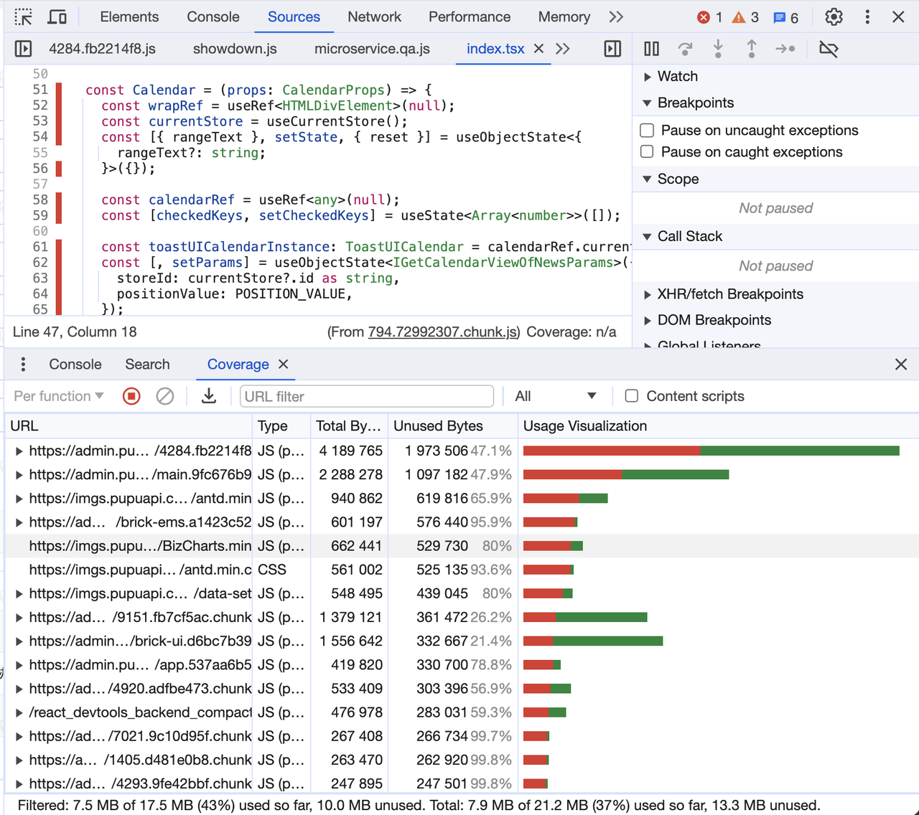Collapse the Breakpoints section
Viewport: 919px width, 815px height.
[x=647, y=103]
